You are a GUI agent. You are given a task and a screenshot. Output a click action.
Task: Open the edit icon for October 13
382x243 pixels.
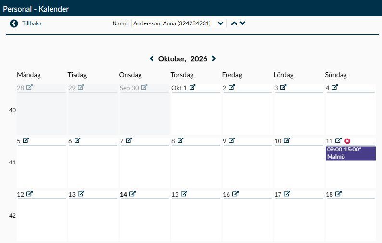pos(81,194)
